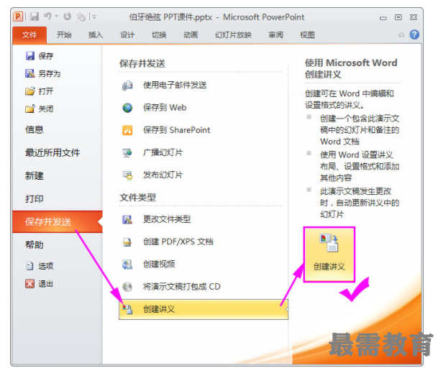This screenshot has height=373, width=438.
Task: Choose the 创建 PDF/XPS 文档 option text
Action: coord(178,241)
